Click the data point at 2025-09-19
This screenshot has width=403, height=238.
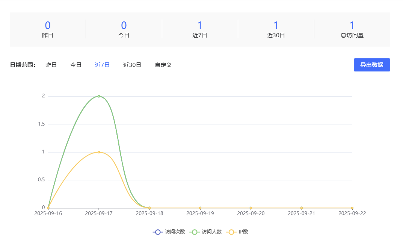point(200,208)
